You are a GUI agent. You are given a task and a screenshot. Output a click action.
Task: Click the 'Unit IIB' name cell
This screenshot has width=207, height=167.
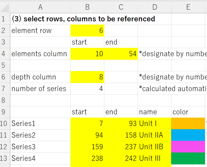(155, 147)
